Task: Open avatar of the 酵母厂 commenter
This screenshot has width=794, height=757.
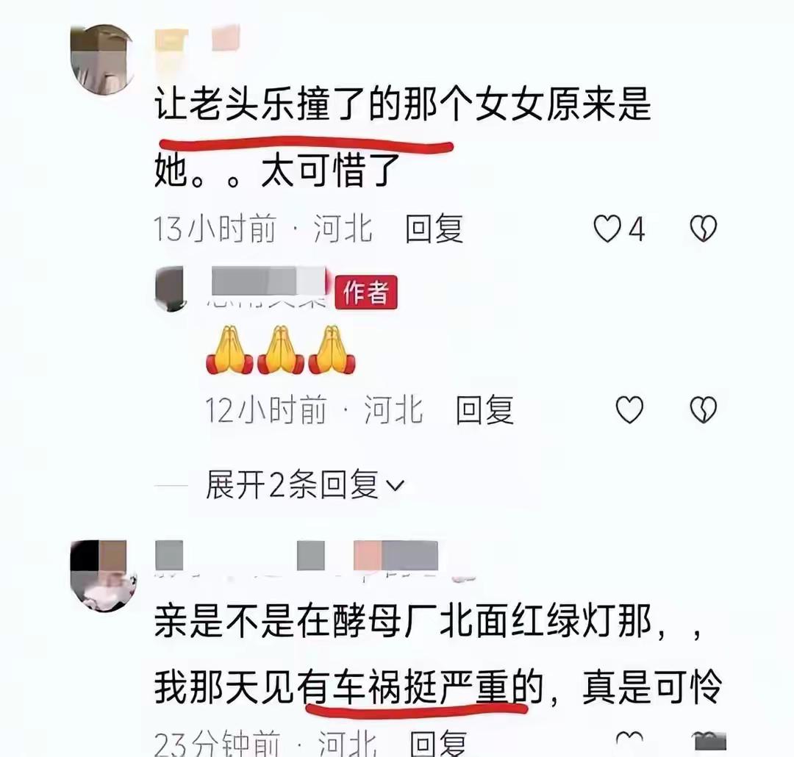Action: click(104, 575)
